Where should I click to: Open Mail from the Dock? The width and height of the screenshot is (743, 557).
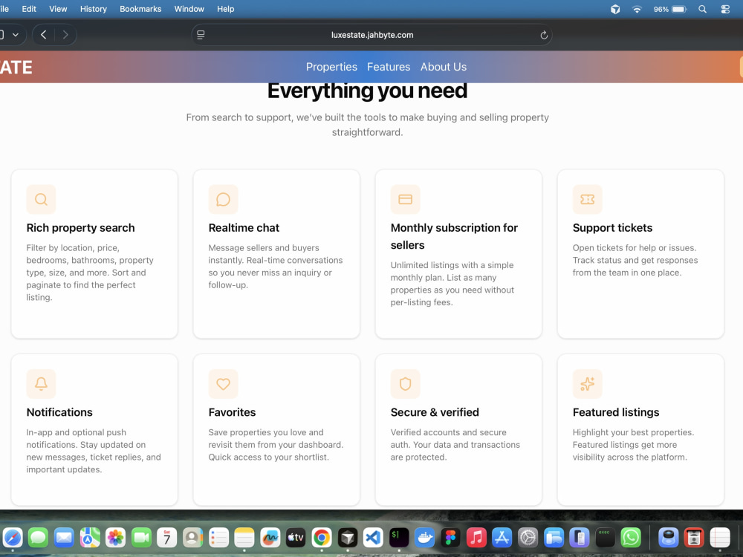(x=64, y=538)
